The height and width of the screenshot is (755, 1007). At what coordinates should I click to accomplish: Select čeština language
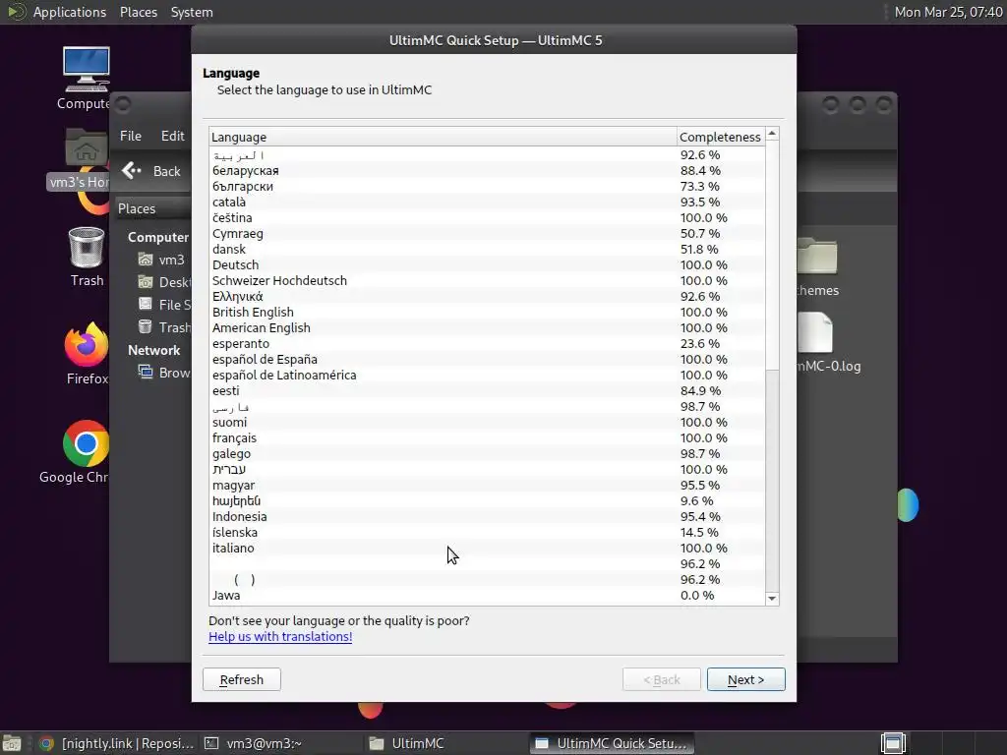pyautogui.click(x=487, y=217)
